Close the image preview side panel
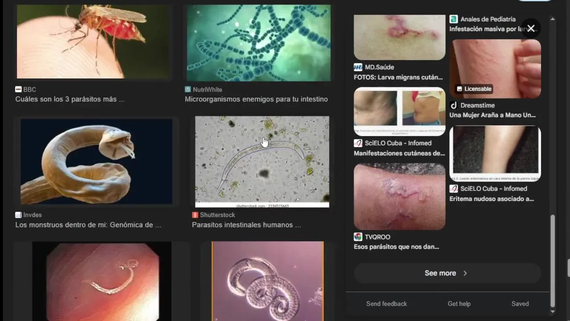The image size is (570, 321). click(531, 29)
